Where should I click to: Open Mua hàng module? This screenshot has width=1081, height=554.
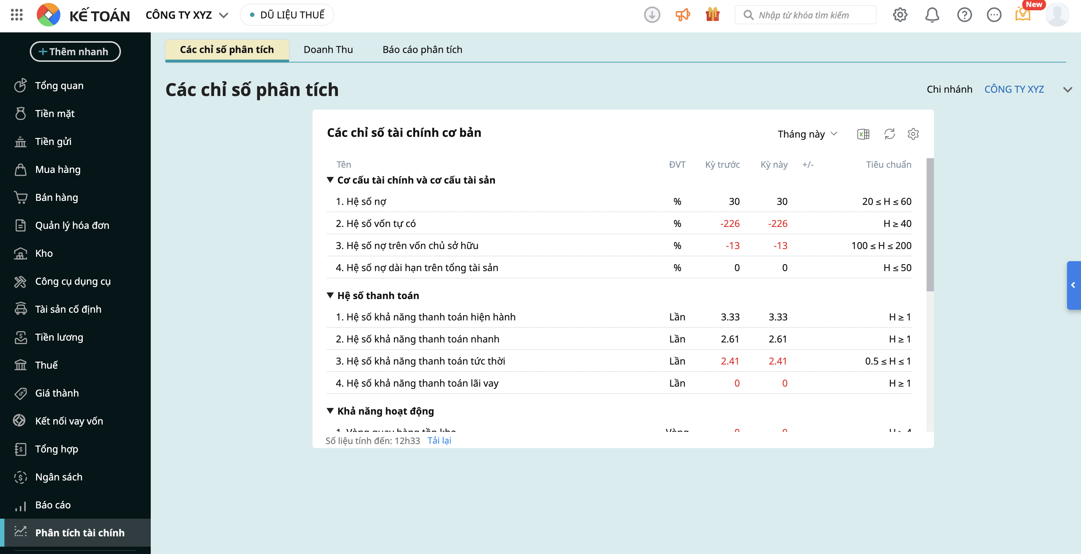point(75,170)
